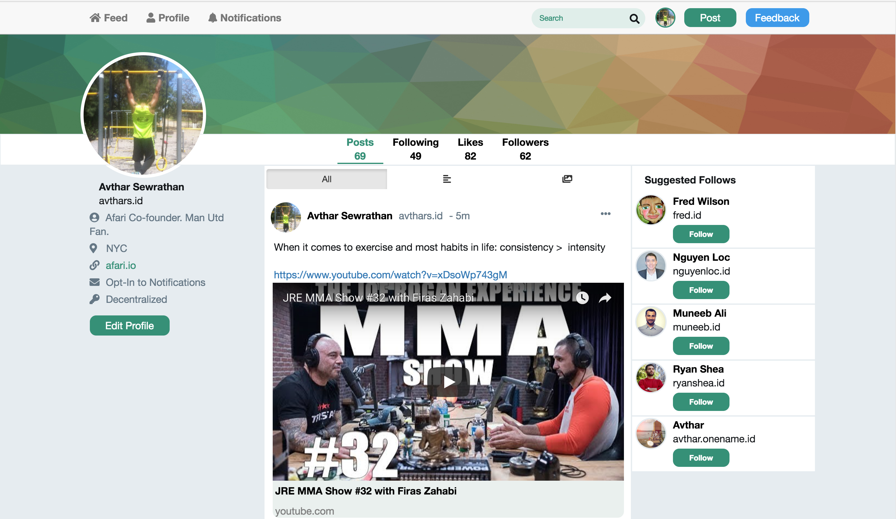
Task: Click the Watch Later clock icon
Action: click(x=582, y=298)
